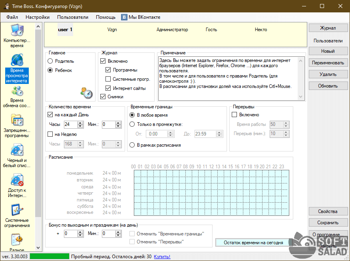Open the Настройки menu
Screen dimensions: 350x261
click(38, 17)
